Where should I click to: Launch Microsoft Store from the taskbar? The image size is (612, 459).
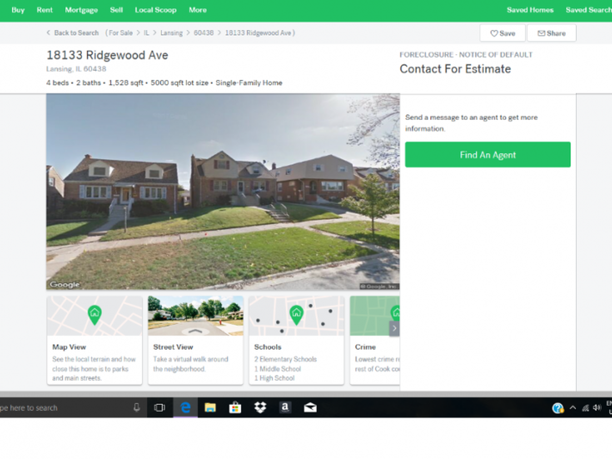click(x=235, y=407)
